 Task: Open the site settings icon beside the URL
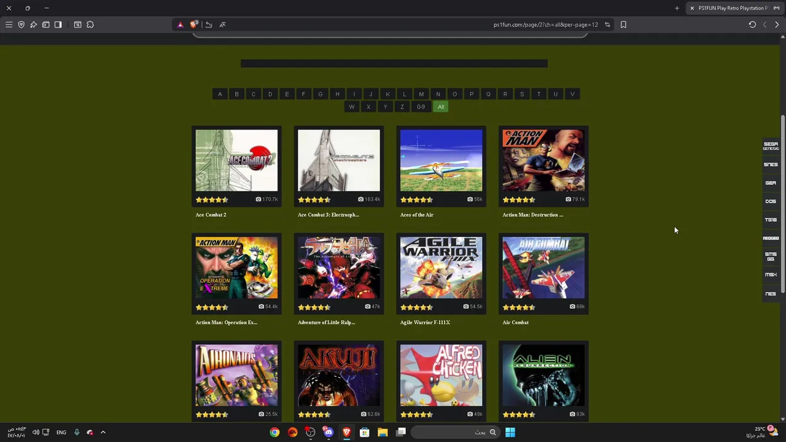tap(607, 25)
